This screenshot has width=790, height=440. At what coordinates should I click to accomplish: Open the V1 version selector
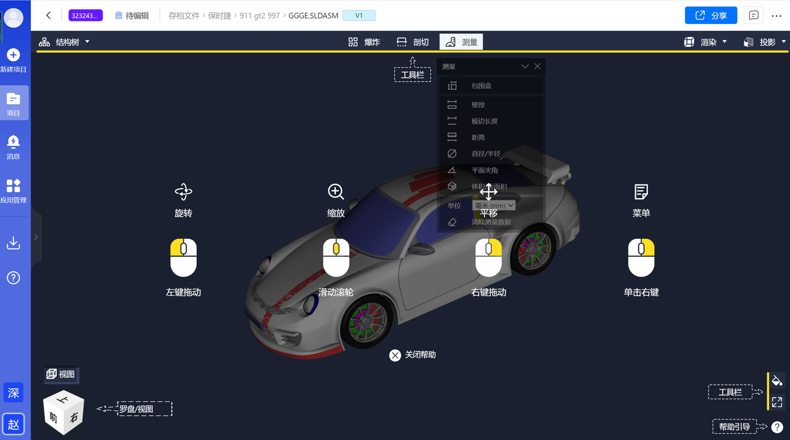click(x=359, y=15)
